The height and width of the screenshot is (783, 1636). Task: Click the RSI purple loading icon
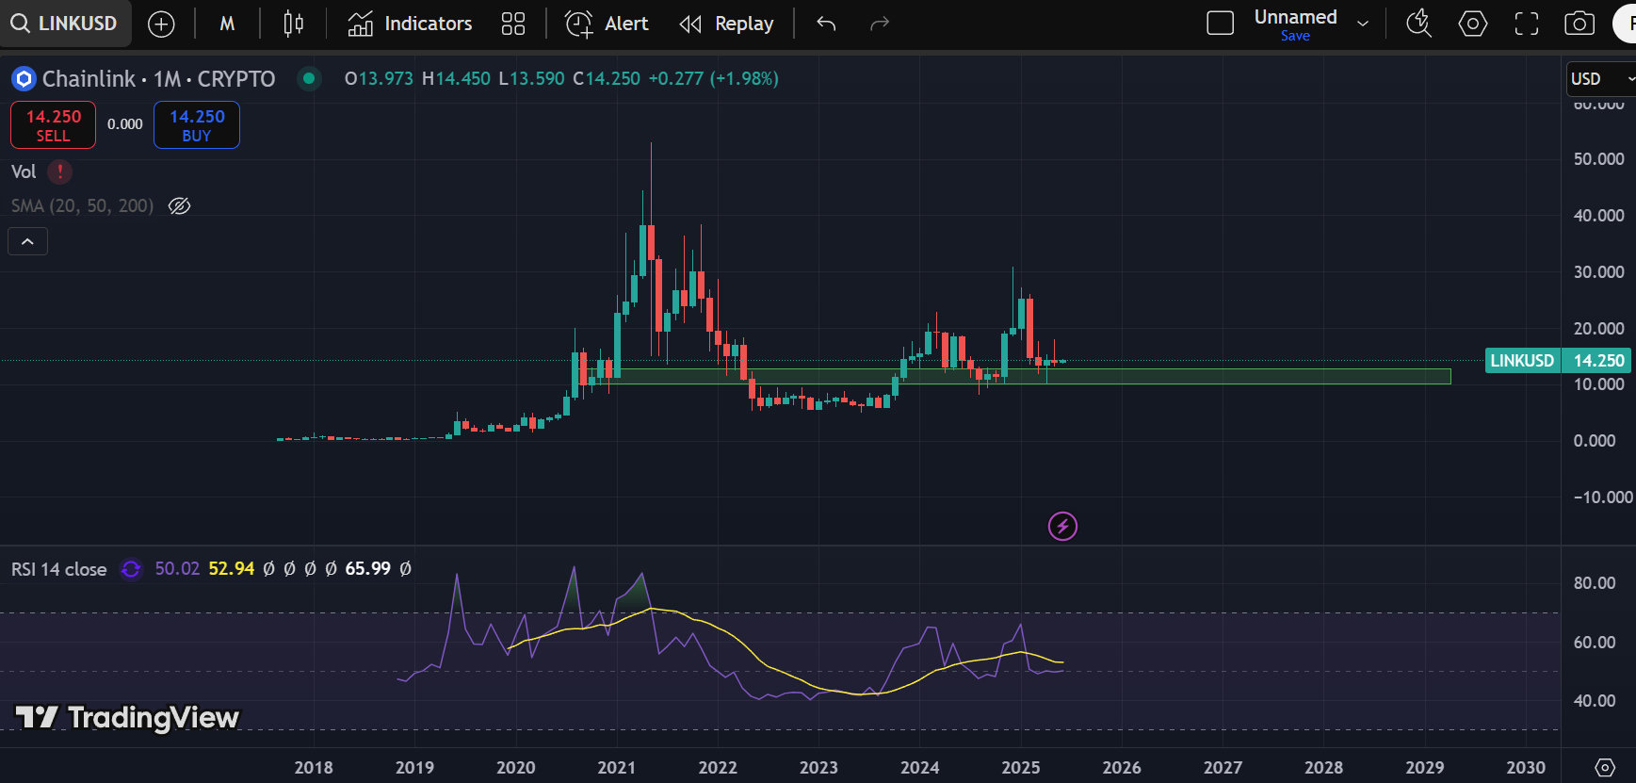point(131,569)
